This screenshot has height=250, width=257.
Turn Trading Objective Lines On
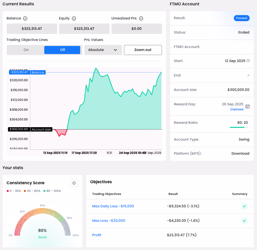pos(26,50)
